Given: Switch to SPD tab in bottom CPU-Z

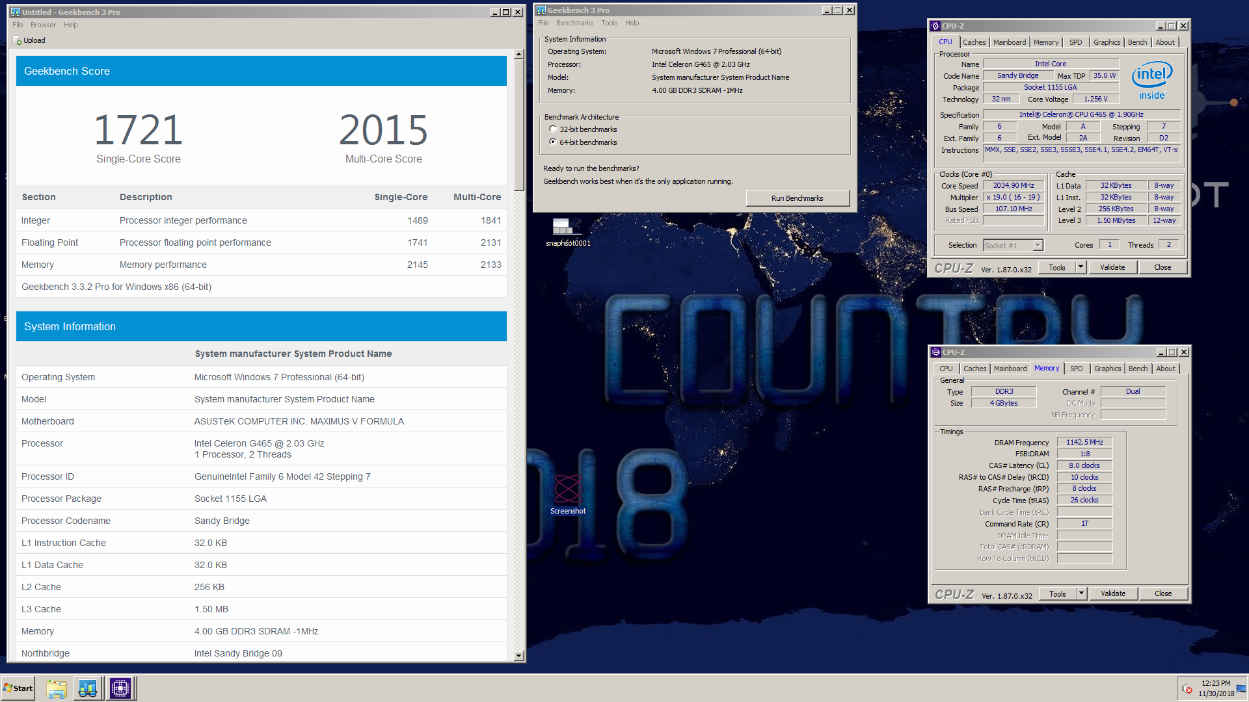Looking at the screenshot, I should (x=1077, y=369).
